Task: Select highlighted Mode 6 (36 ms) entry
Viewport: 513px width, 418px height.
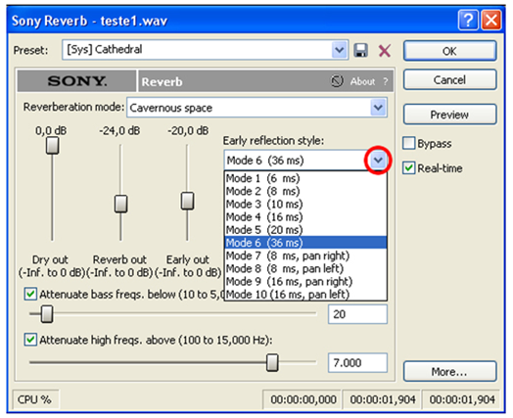Action: [x=305, y=243]
